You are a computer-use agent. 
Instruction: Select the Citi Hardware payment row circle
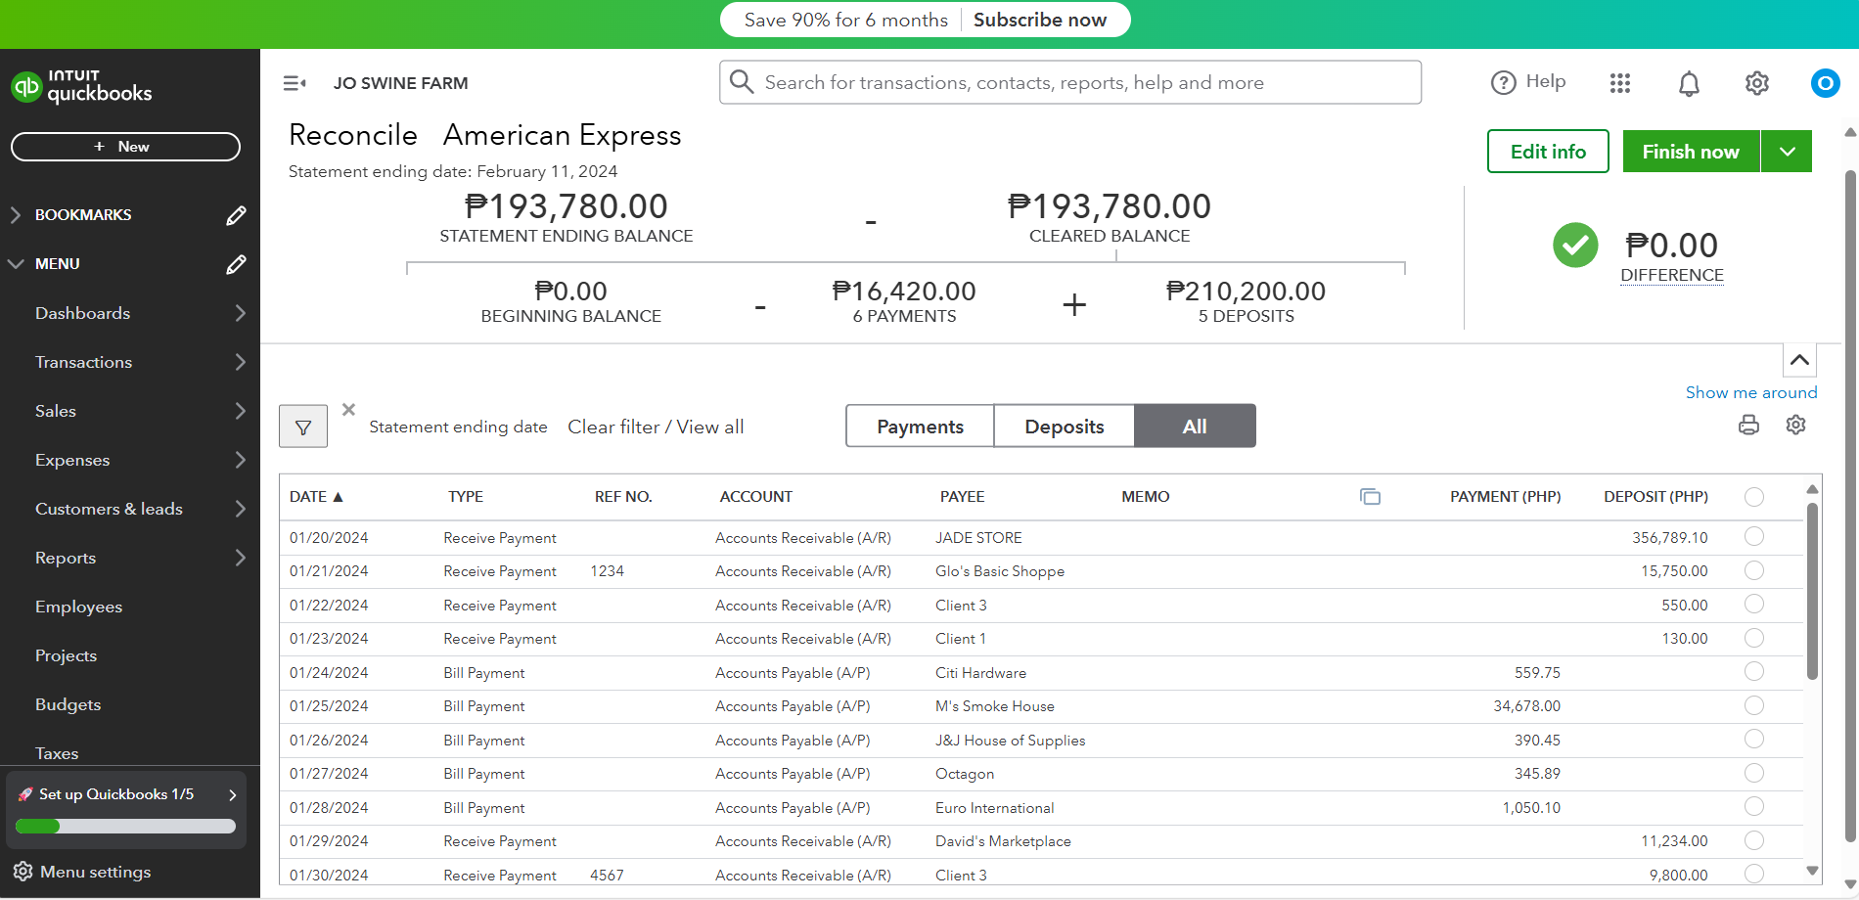[x=1754, y=672]
